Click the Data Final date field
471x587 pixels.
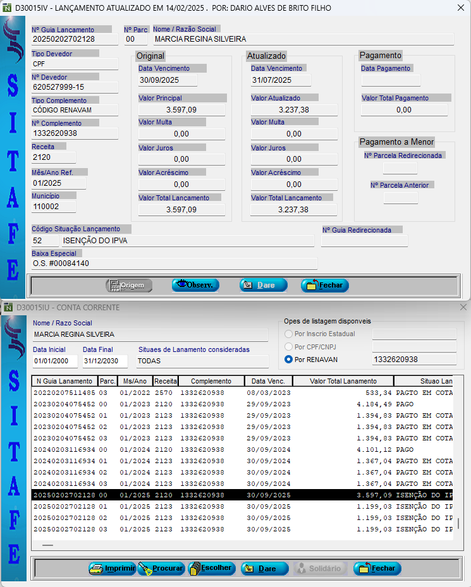pyautogui.click(x=104, y=361)
